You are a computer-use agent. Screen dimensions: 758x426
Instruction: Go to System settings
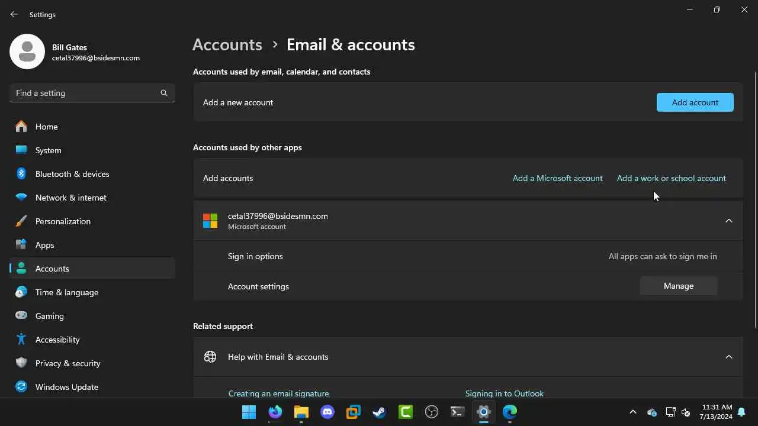pyautogui.click(x=92, y=150)
